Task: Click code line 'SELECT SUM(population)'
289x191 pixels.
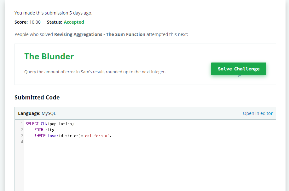Action: pos(50,124)
